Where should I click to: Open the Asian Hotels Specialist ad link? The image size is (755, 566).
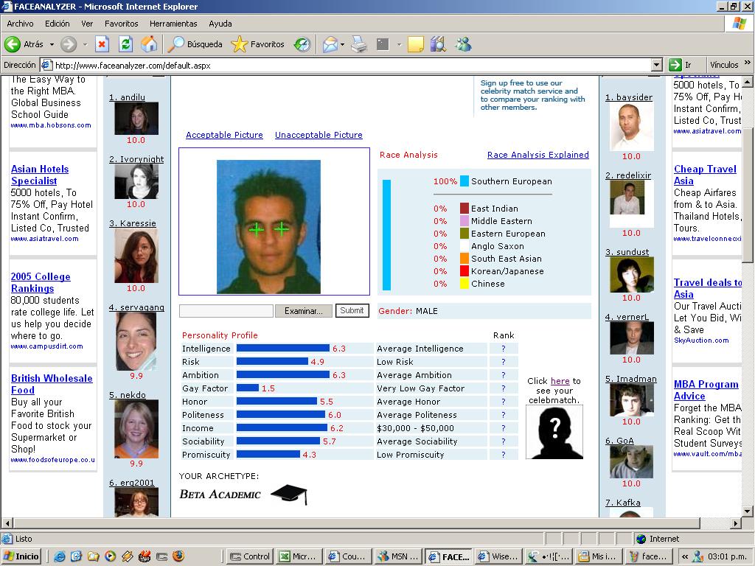pos(40,175)
